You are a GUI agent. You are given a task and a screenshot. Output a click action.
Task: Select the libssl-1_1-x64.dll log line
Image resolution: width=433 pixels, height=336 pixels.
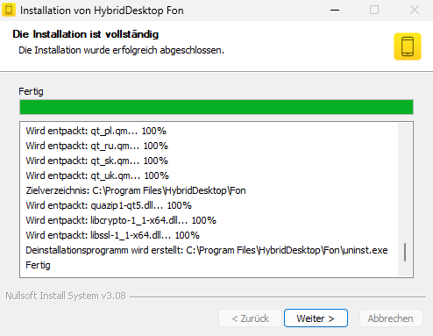[112, 235]
